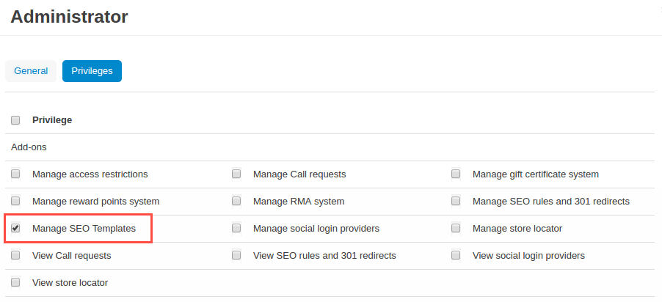Tick View social login providers checkbox

pyautogui.click(x=456, y=255)
